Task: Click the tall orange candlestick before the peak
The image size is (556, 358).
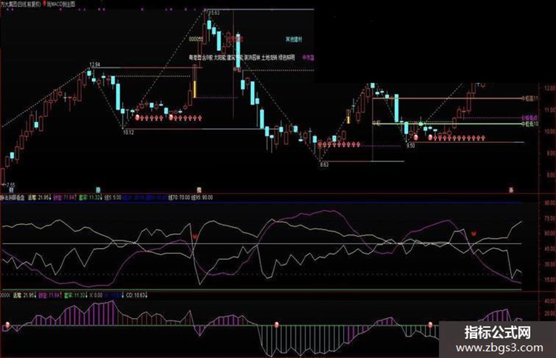Action: click(x=195, y=89)
